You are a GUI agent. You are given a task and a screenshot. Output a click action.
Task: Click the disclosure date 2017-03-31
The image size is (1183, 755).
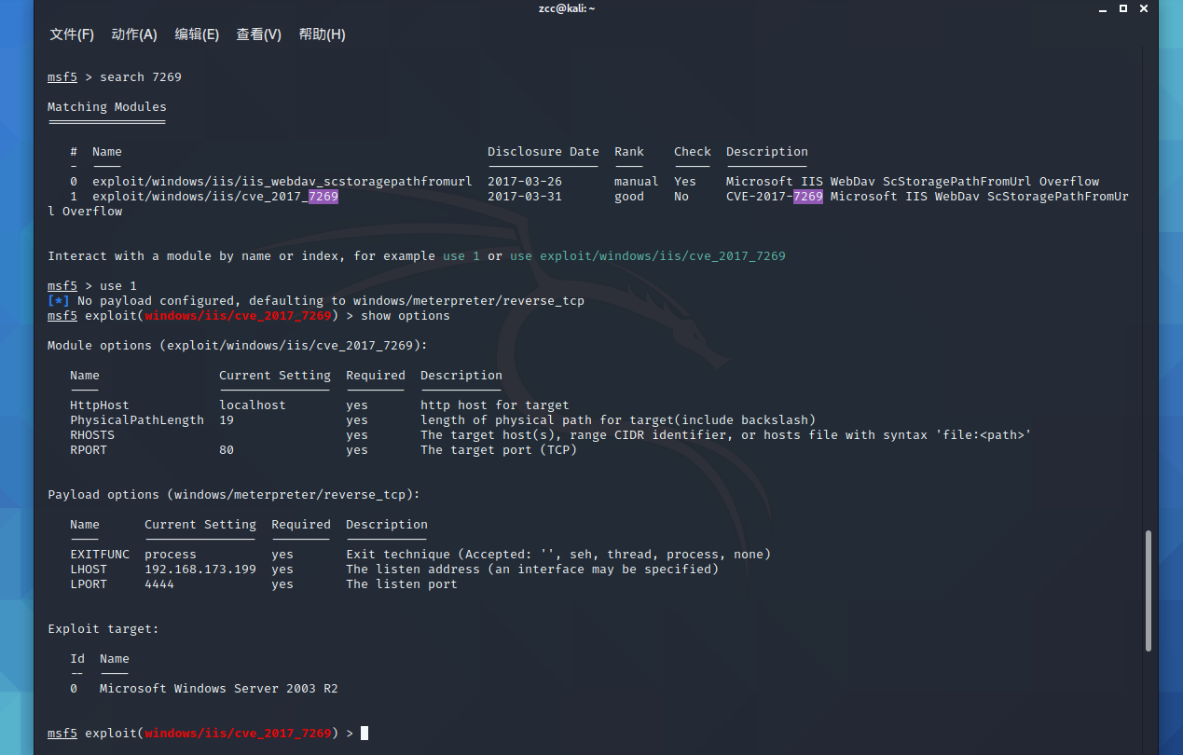click(x=525, y=197)
